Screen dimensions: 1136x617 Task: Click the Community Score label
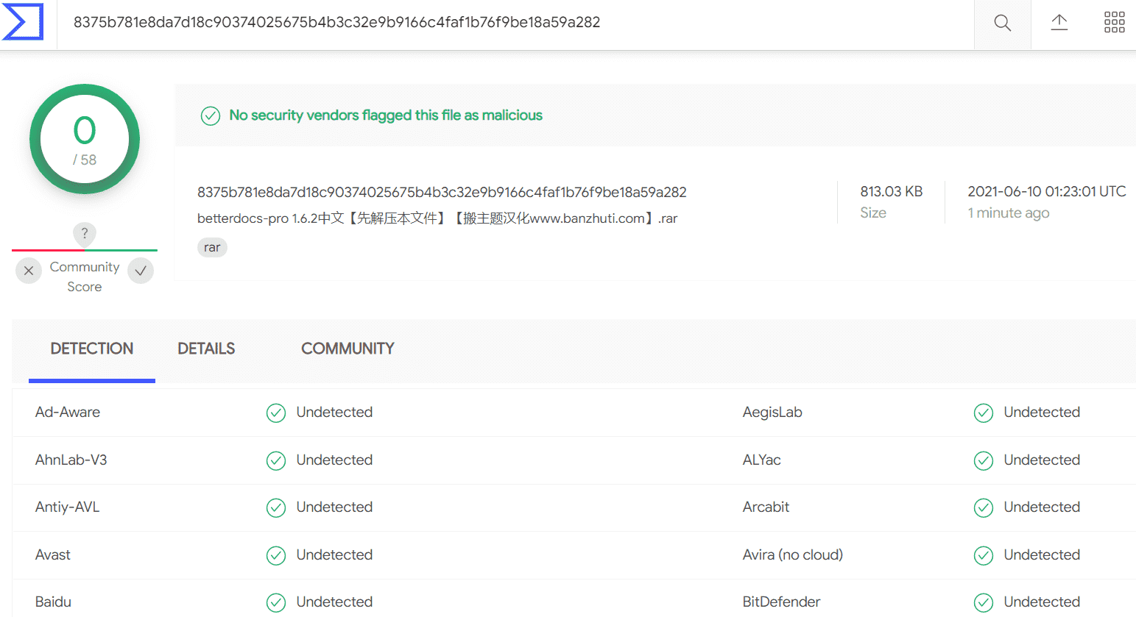click(85, 277)
